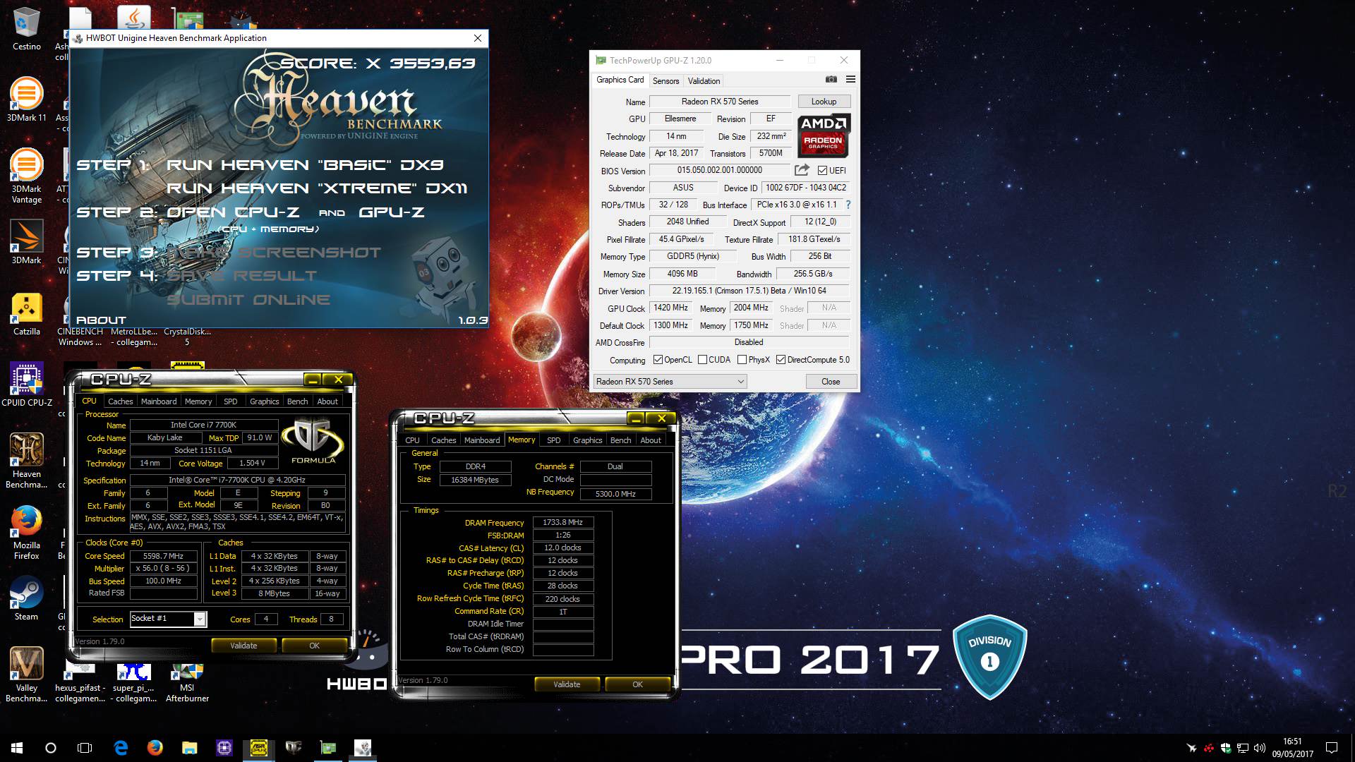The height and width of the screenshot is (762, 1355).
Task: Open the 3DMark Vantage desktop shortcut
Action: tap(26, 176)
